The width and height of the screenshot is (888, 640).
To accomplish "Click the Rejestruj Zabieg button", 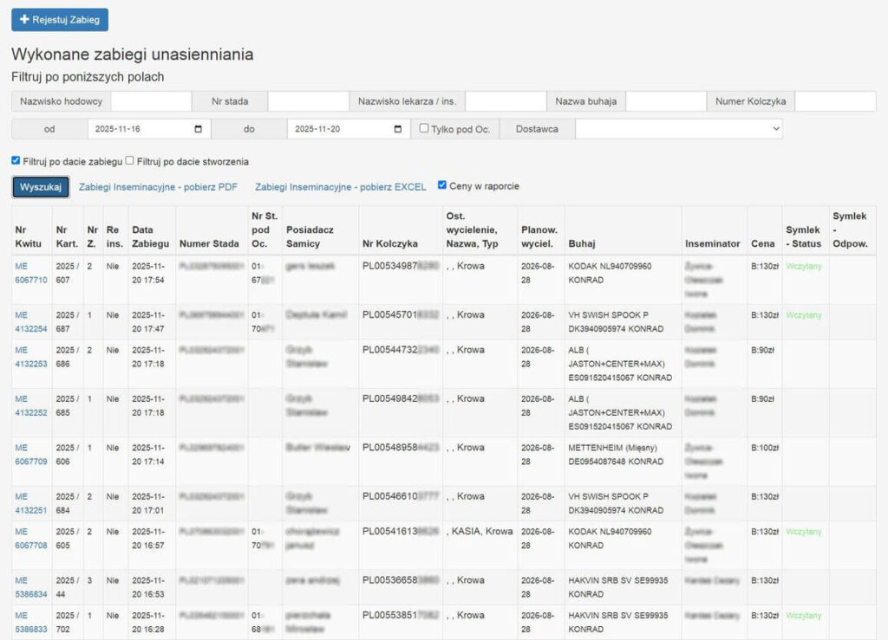I will 60,19.
